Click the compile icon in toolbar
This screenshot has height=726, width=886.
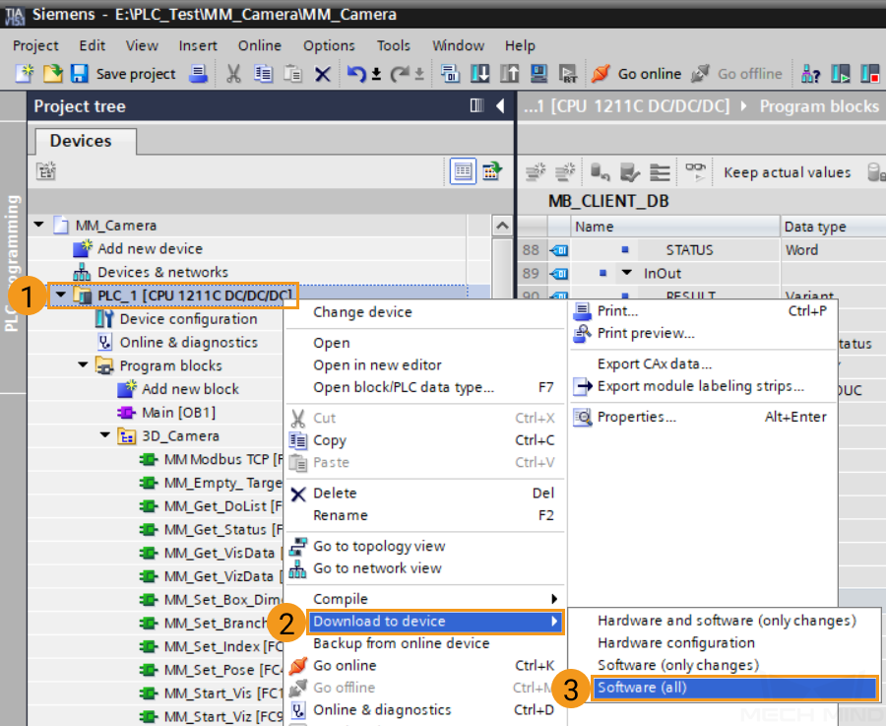point(451,74)
